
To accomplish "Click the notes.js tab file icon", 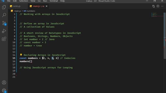I will (11, 6).
